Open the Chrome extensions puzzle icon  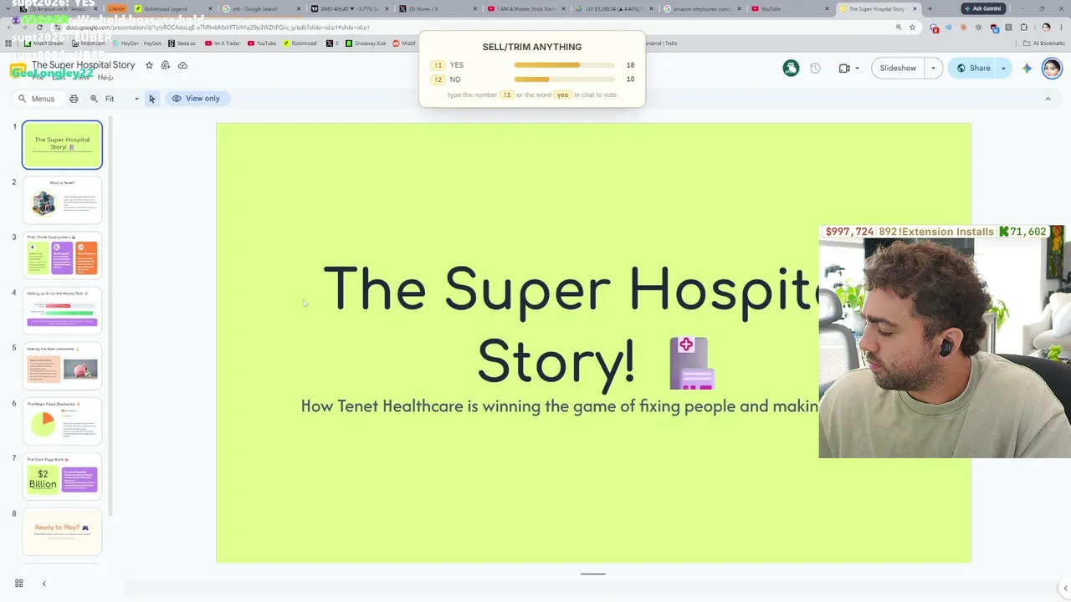(x=1023, y=28)
